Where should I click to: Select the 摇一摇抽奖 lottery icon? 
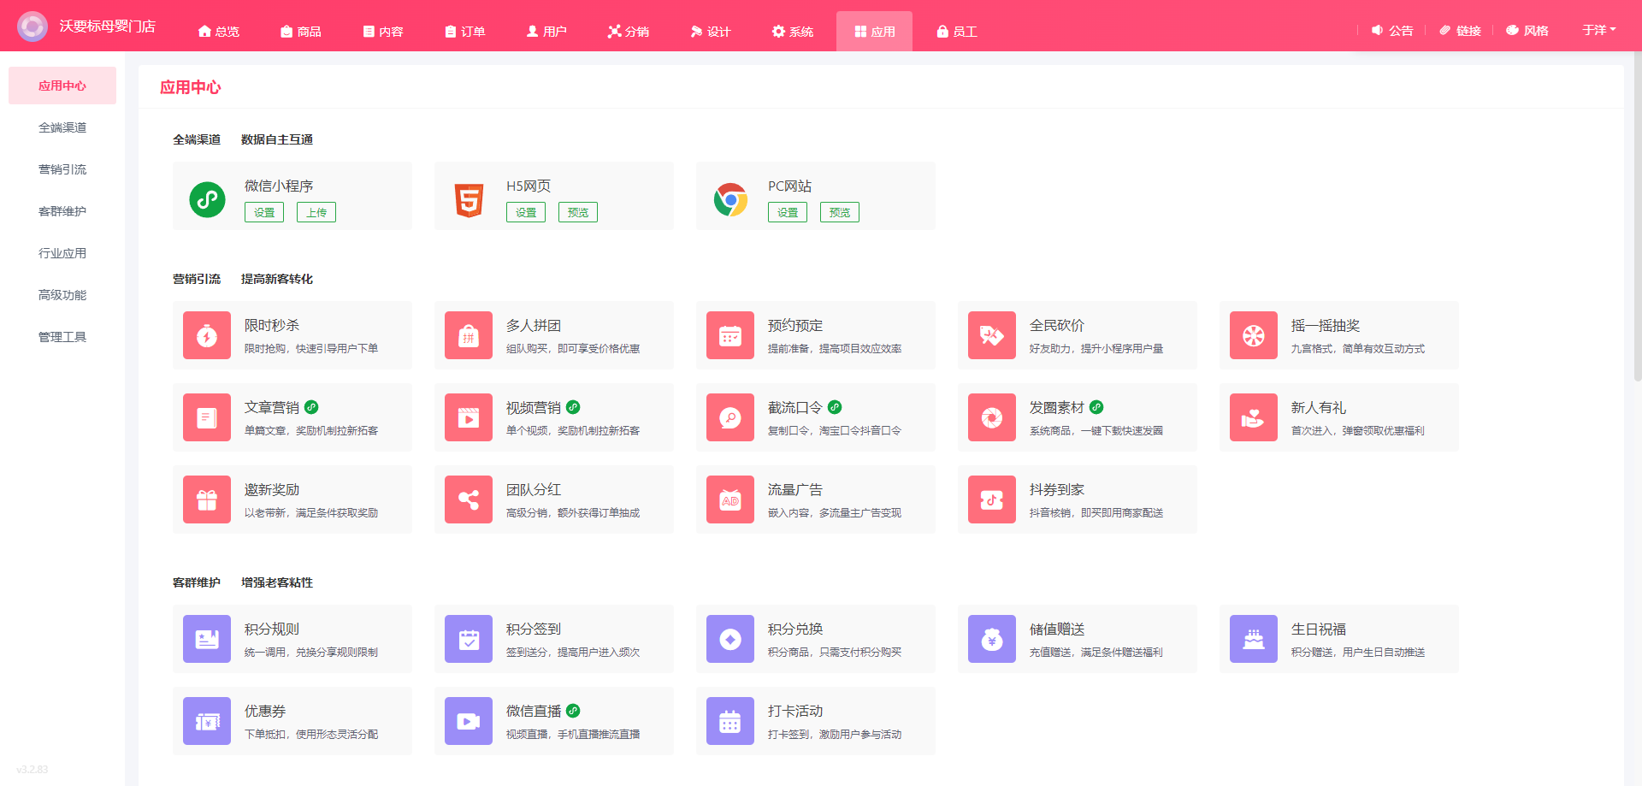1254,335
